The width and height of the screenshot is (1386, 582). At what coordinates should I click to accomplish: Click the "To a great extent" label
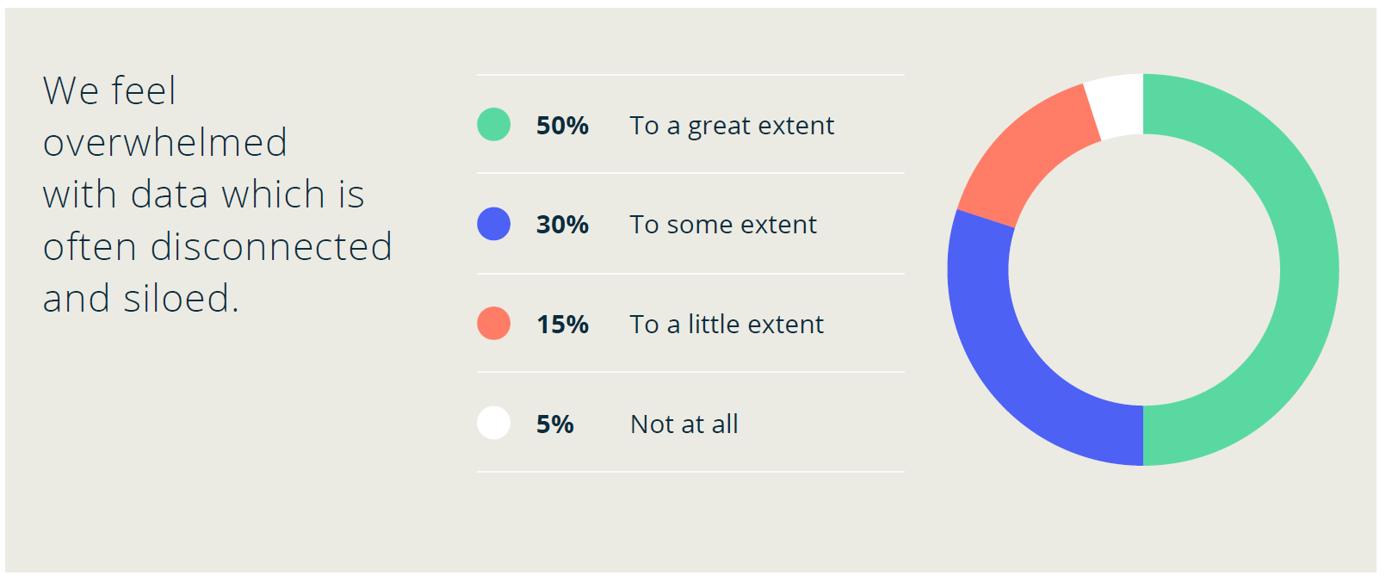pos(732,126)
